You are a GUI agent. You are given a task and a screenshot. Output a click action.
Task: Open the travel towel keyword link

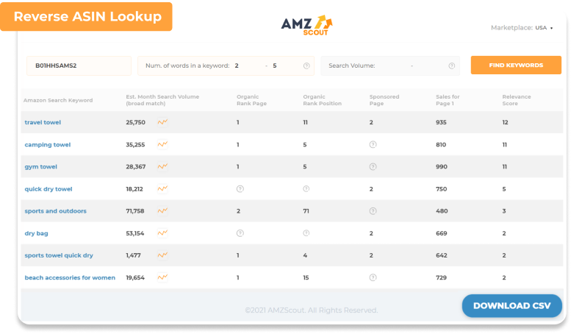tap(43, 123)
